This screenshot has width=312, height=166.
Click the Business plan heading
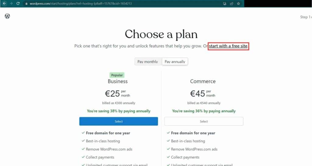(x=118, y=81)
